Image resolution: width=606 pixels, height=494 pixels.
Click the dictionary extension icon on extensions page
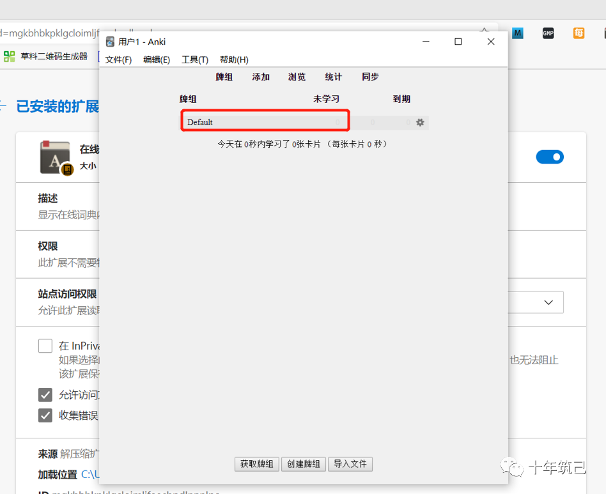click(x=56, y=158)
